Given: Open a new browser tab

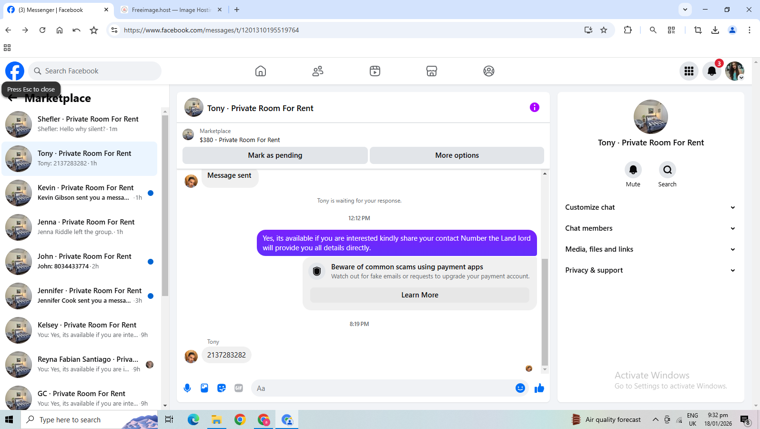Looking at the screenshot, I should pyautogui.click(x=237, y=10).
